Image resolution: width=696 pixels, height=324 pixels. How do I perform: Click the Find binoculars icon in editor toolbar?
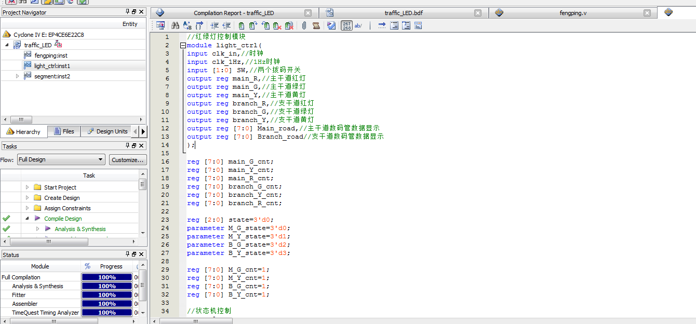pos(175,25)
